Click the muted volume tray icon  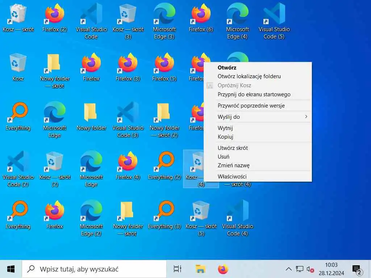pyautogui.click(x=310, y=269)
